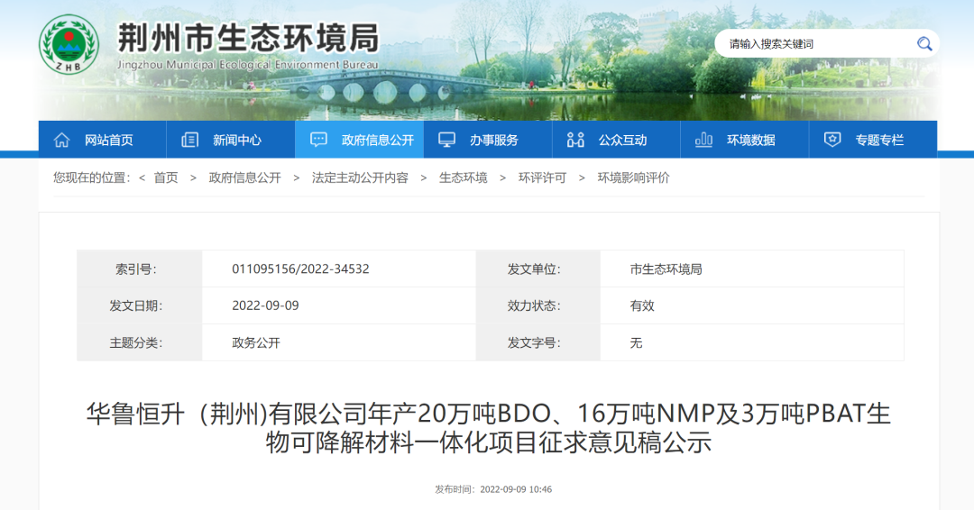Screen dimensions: 974x510
Task: Click 政府信息公开 breadcrumb link
Action: click(245, 178)
